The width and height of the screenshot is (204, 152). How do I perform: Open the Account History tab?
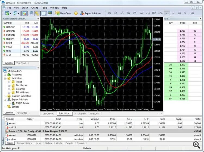pyautogui.click(x=24, y=143)
